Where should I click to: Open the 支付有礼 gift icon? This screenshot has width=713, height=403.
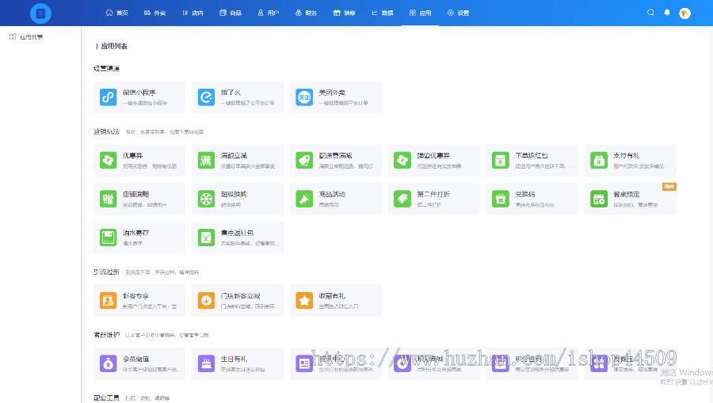[x=599, y=161]
